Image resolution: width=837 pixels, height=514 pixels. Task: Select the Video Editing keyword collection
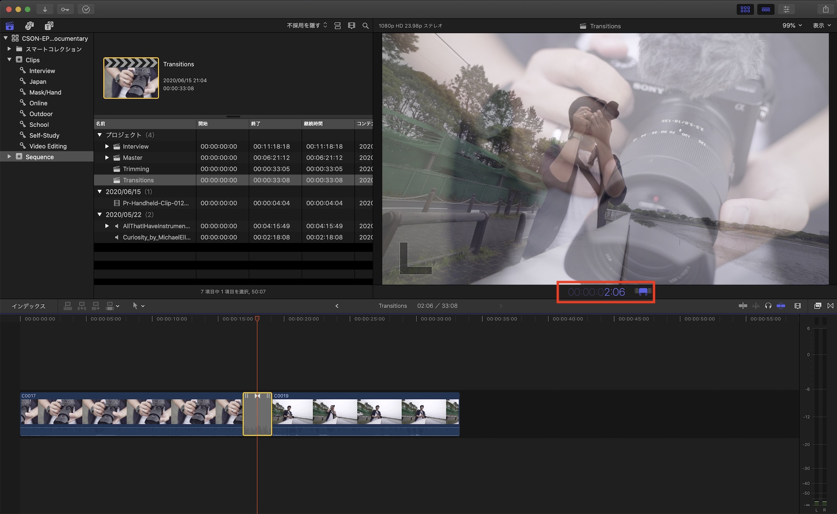coord(48,146)
